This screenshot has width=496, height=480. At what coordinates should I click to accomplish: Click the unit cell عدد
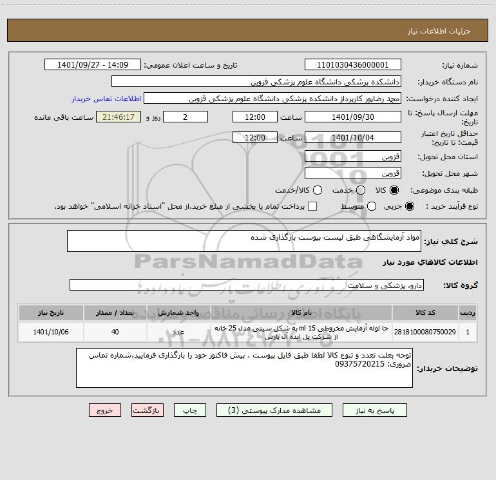pos(178,332)
